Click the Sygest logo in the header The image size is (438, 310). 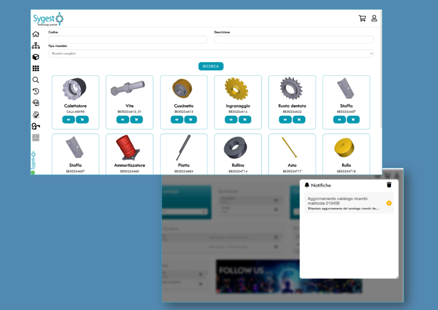pyautogui.click(x=48, y=19)
